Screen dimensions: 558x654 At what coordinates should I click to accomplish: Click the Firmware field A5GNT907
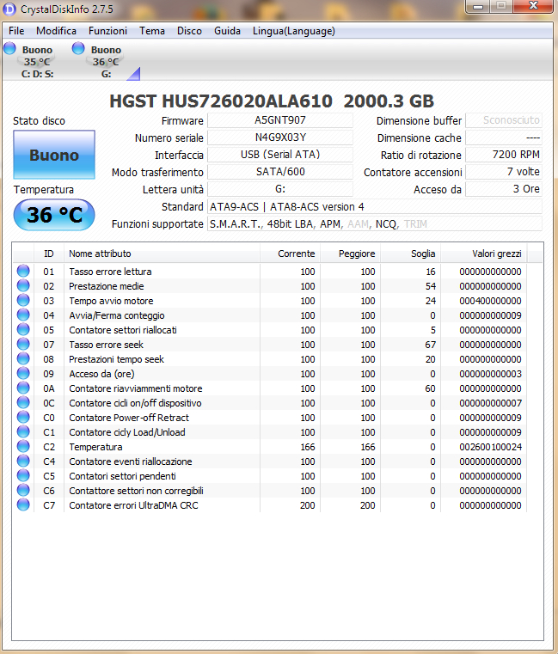pos(280,120)
